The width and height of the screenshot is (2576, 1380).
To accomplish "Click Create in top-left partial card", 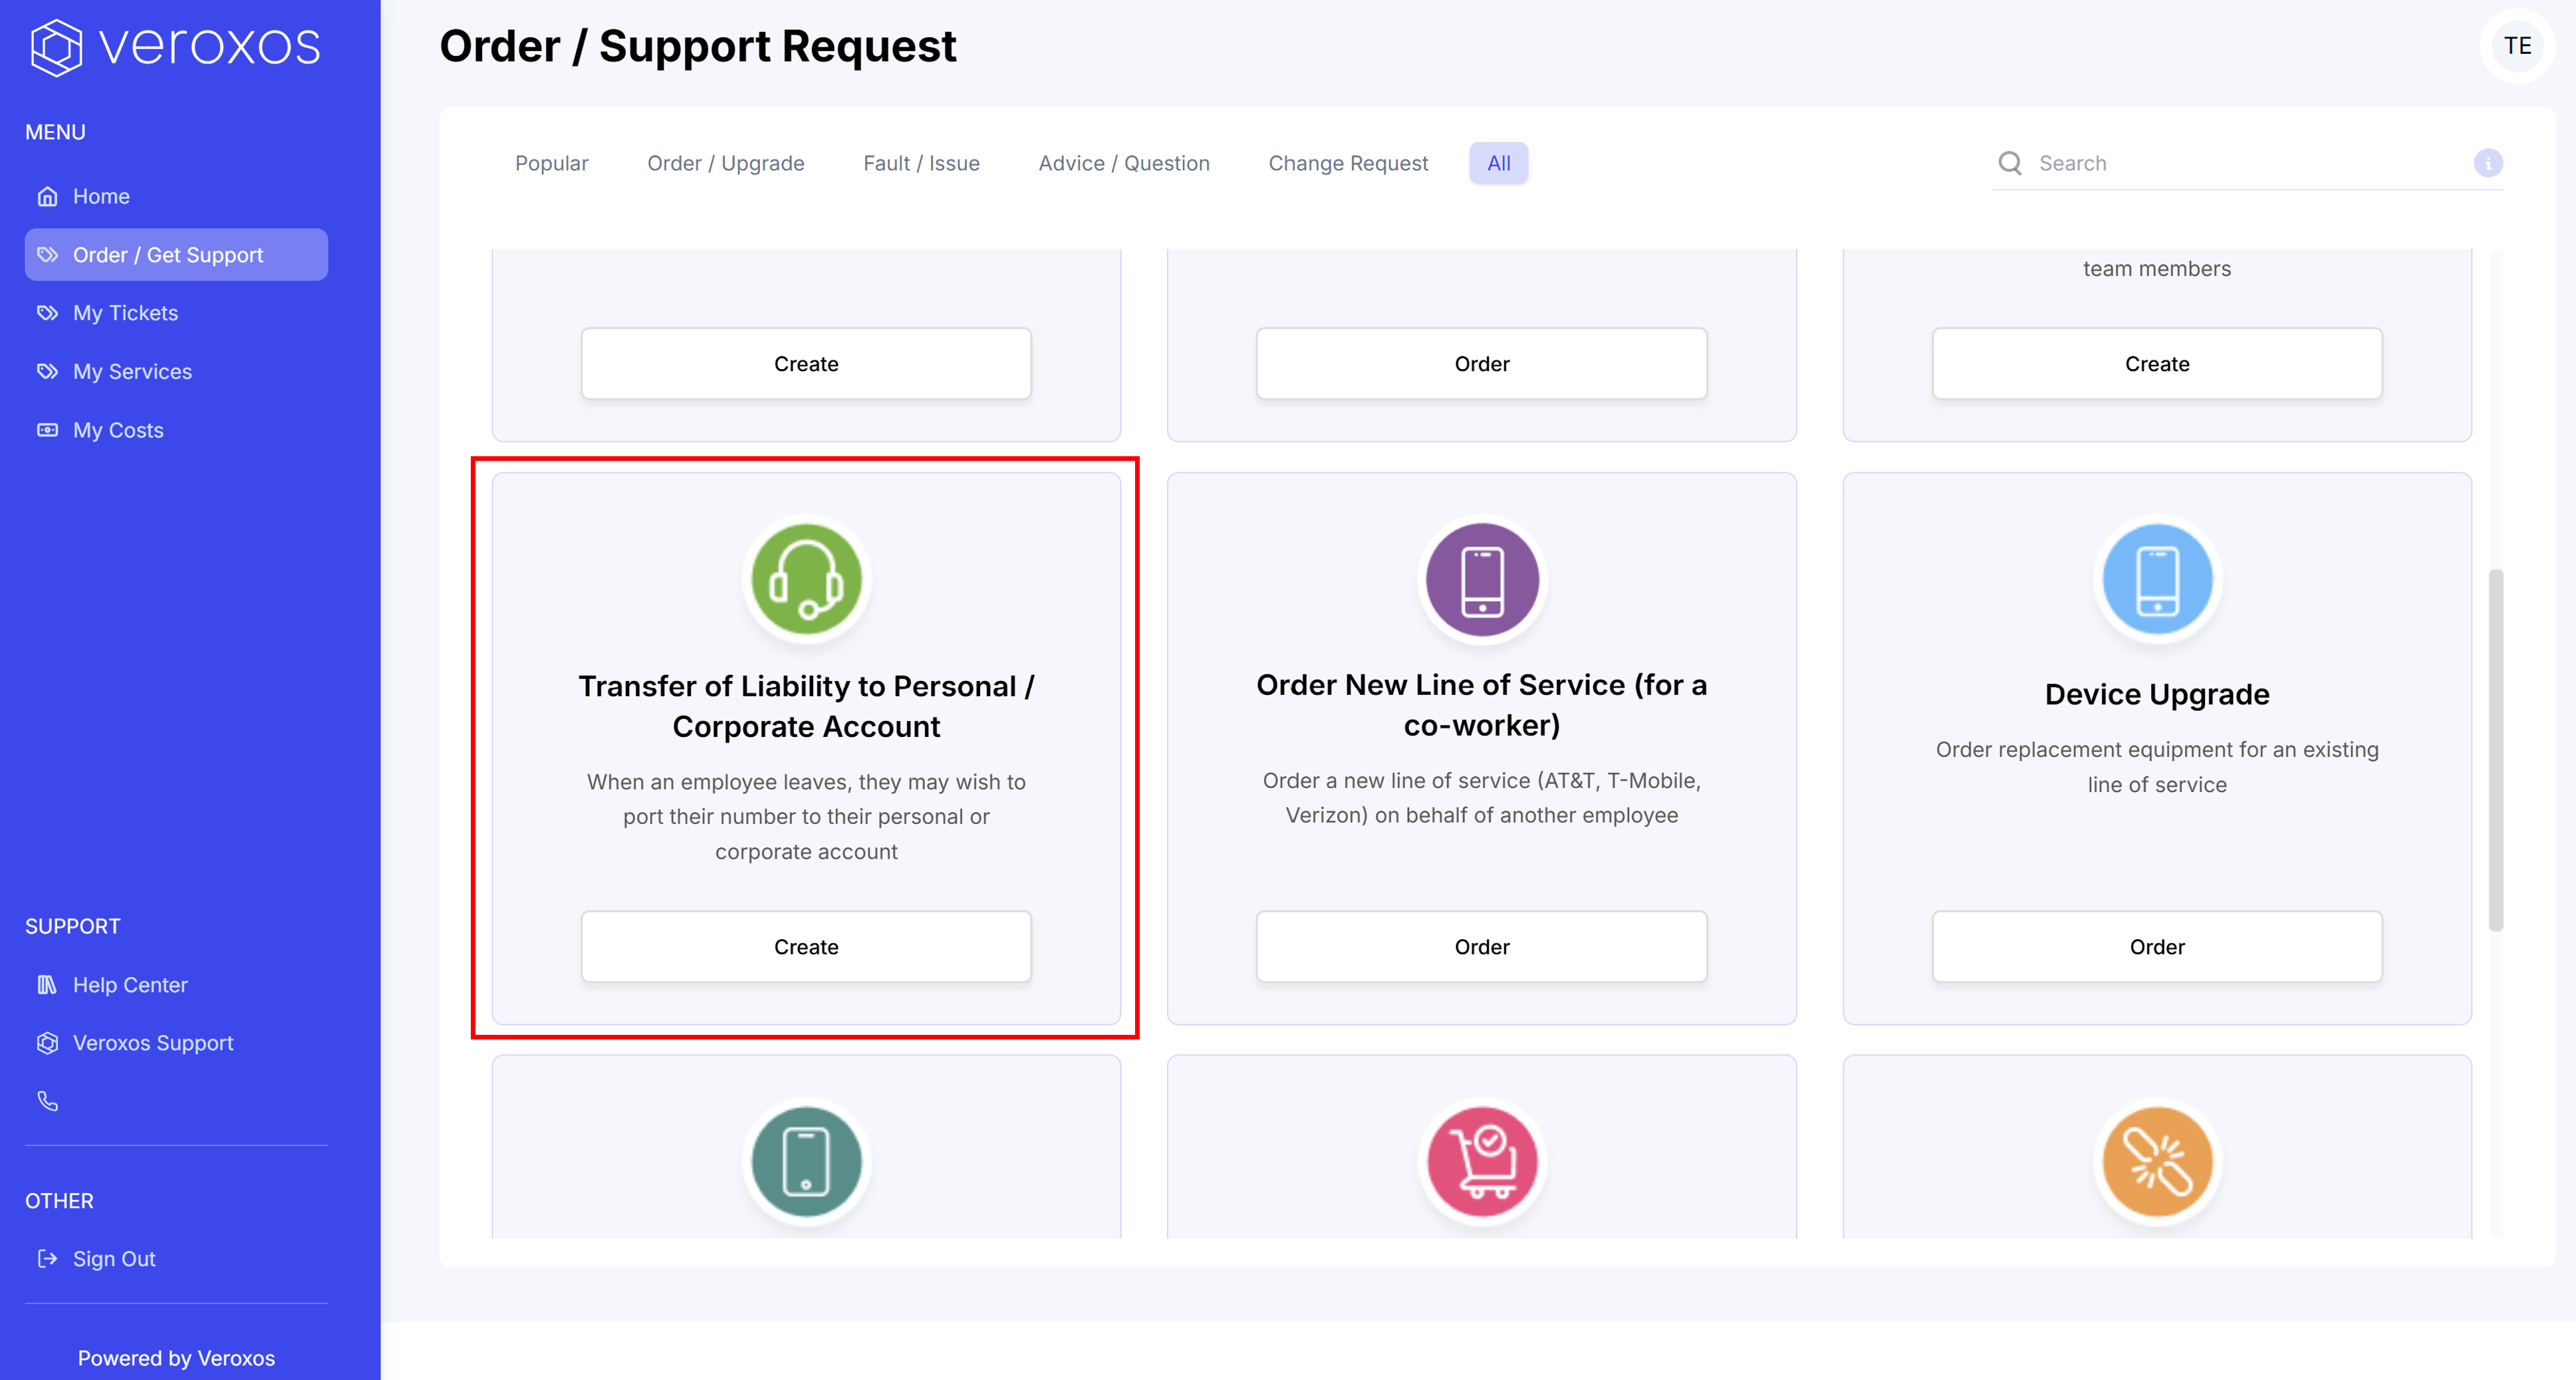I will pos(806,364).
